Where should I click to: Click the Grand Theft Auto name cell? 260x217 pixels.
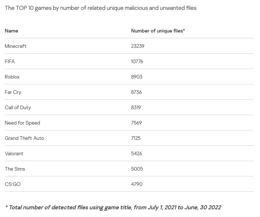tap(25, 138)
